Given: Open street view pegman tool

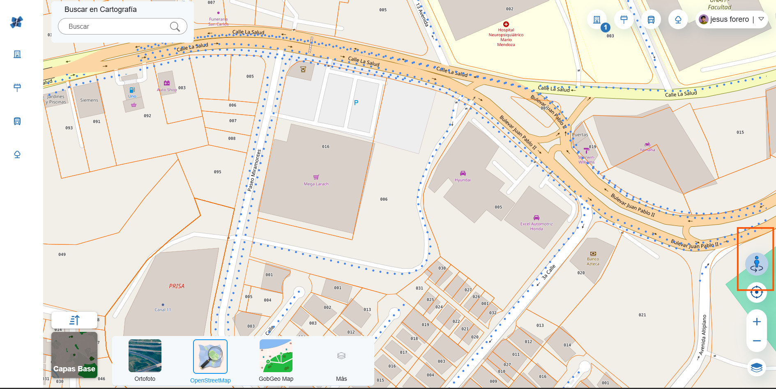Looking at the screenshot, I should (x=756, y=264).
